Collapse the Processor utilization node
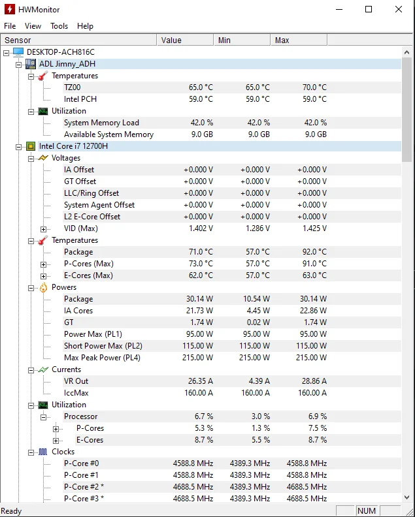 [x=44, y=417]
